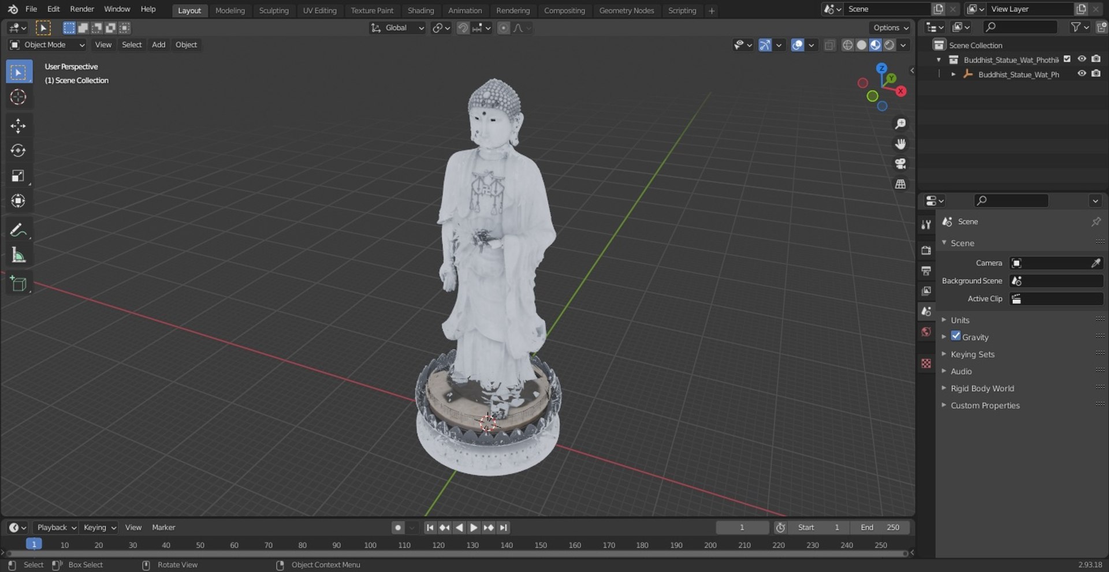
Task: Open the Texture properties tab
Action: pyautogui.click(x=926, y=363)
